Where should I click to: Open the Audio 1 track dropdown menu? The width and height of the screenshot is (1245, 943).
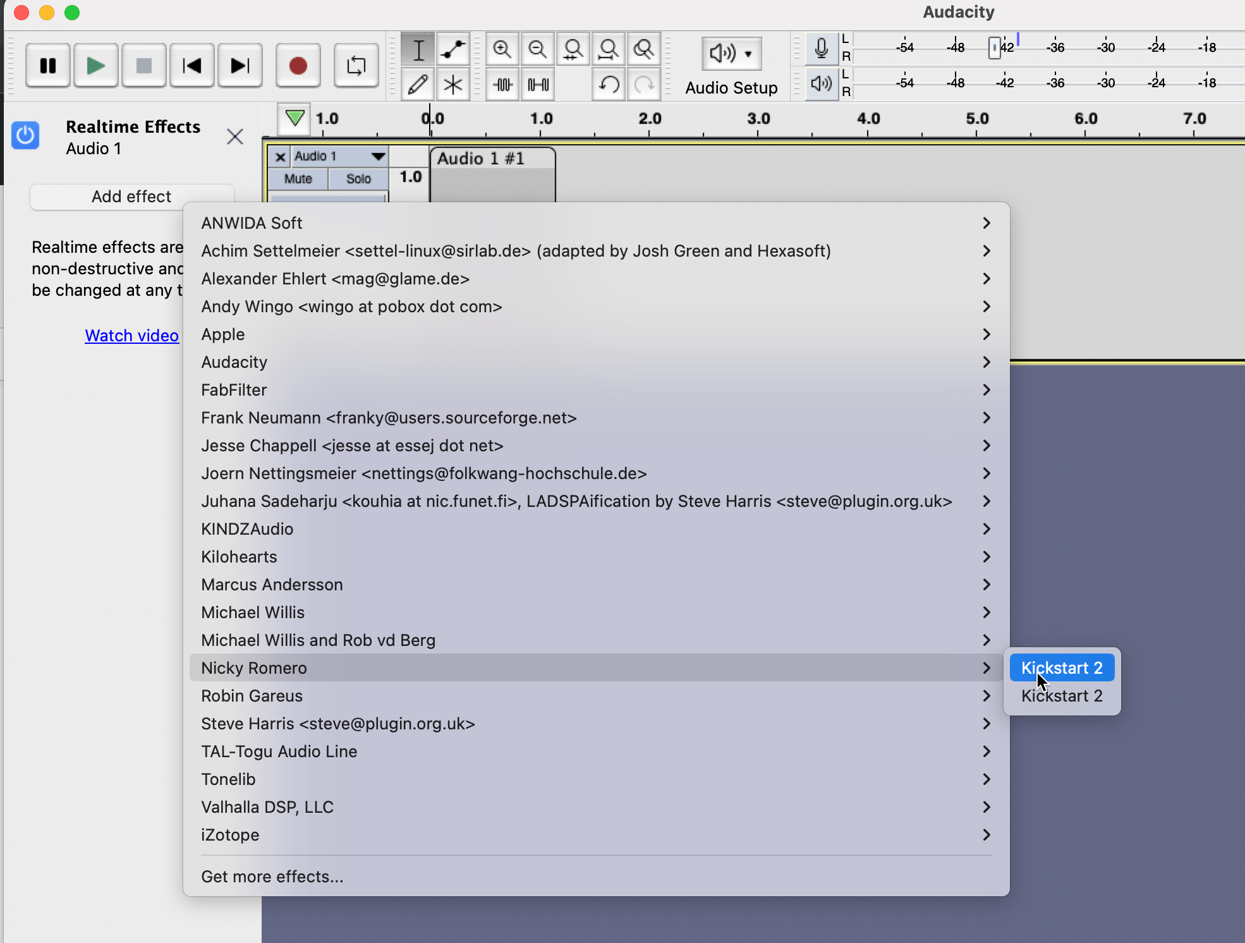coord(340,156)
